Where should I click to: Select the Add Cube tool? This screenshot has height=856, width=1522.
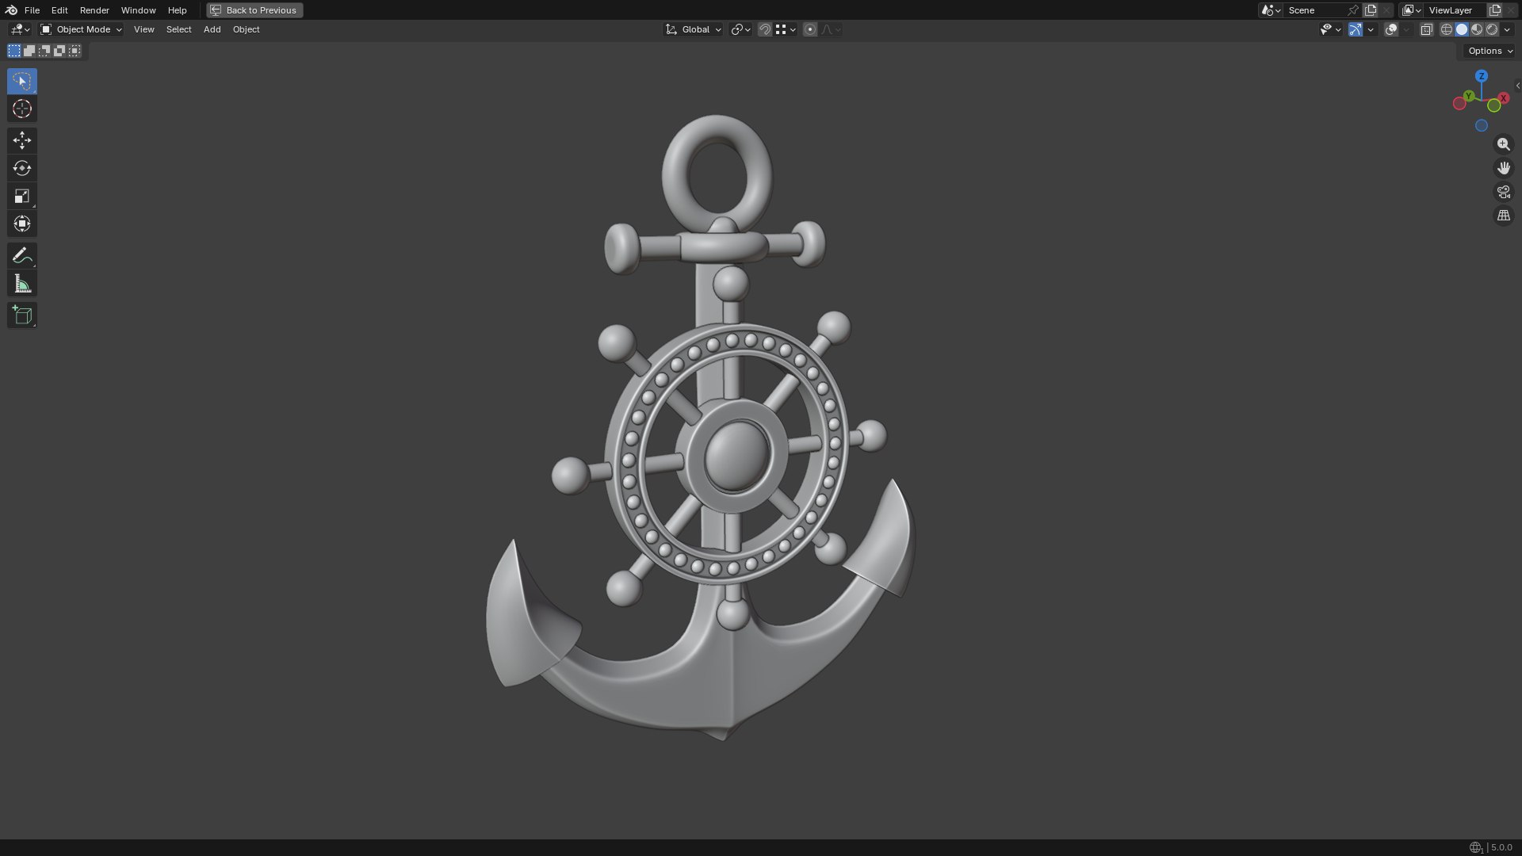coord(21,315)
